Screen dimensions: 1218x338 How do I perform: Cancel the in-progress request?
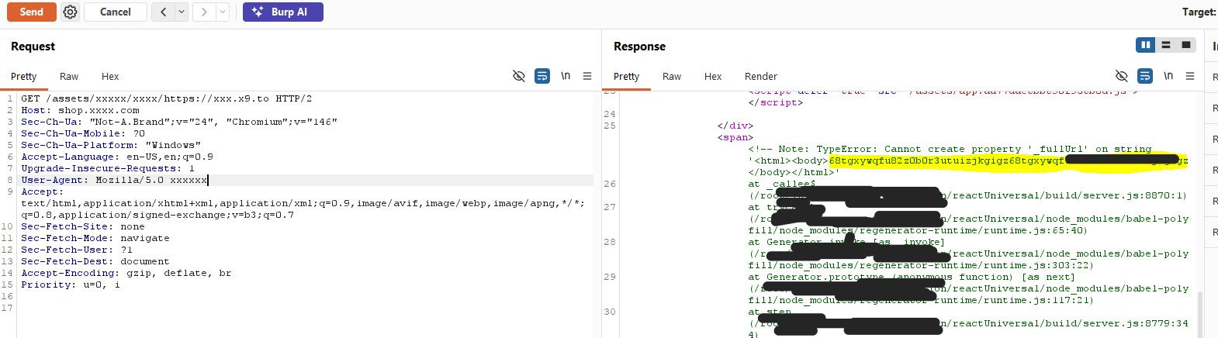tap(116, 12)
